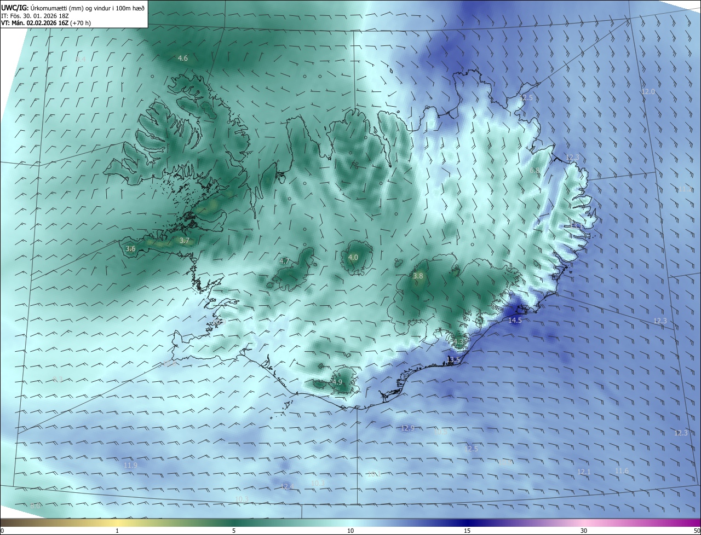This screenshot has width=701, height=535.
Task: Click the initial time line "IT: Fös. 30. 01. 2026 18Z"
Action: (36, 16)
